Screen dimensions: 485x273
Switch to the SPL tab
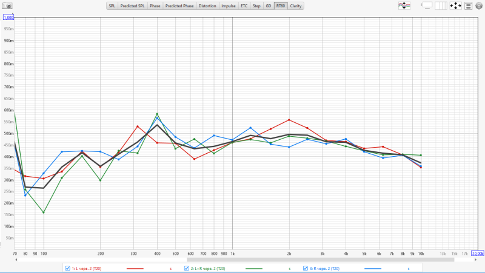tap(112, 6)
